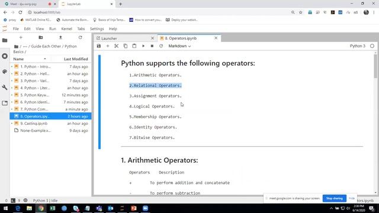This screenshot has height=213, width=379.
Task: Click the kernel status circle indicator
Action: click(372, 46)
